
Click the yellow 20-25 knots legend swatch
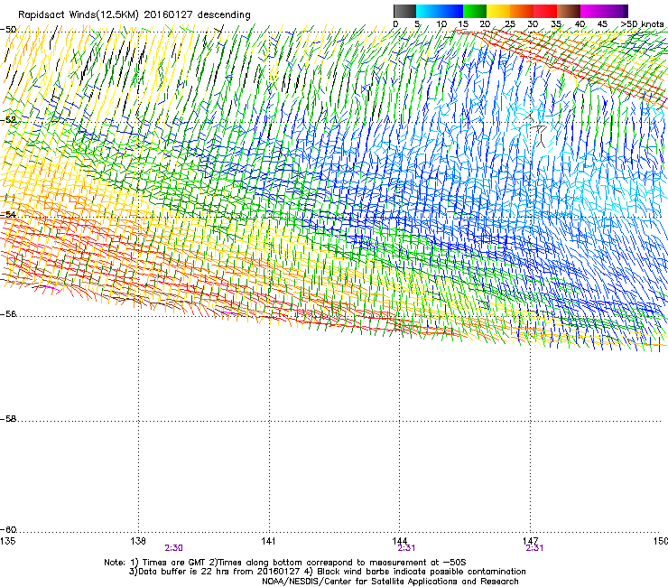tap(498, 11)
